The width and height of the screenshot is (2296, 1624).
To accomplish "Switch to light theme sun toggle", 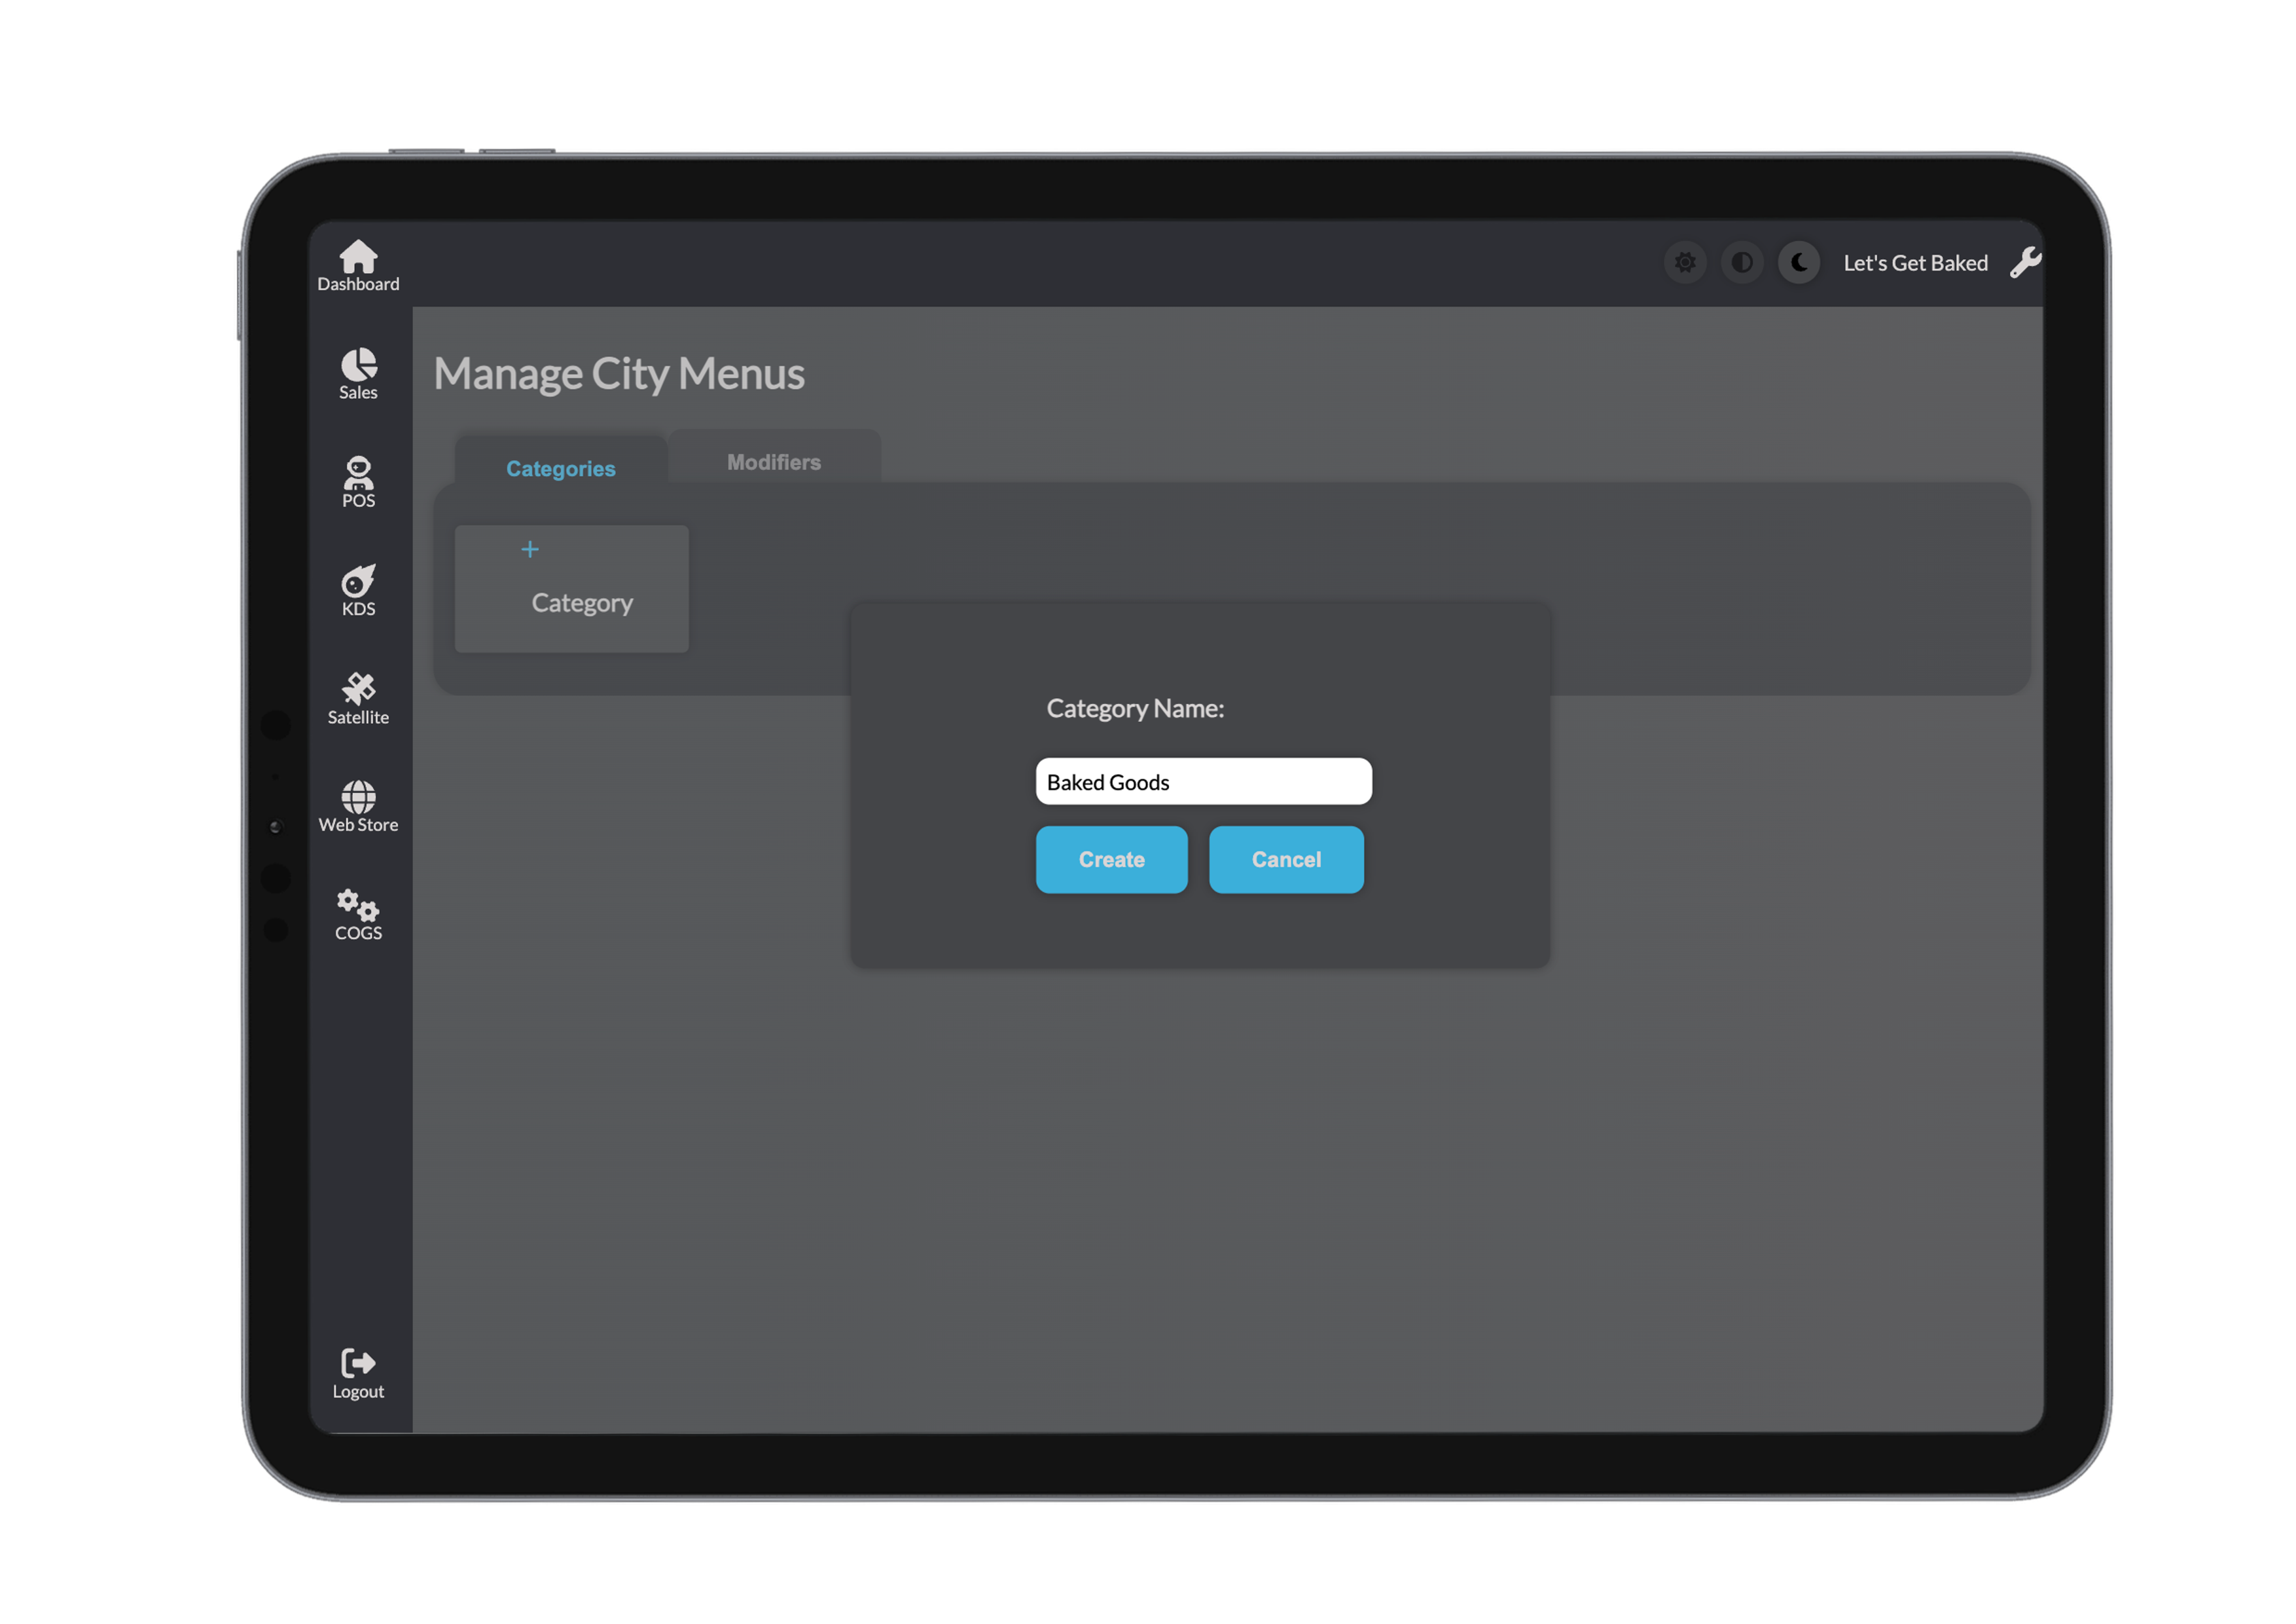I will [x=1685, y=263].
